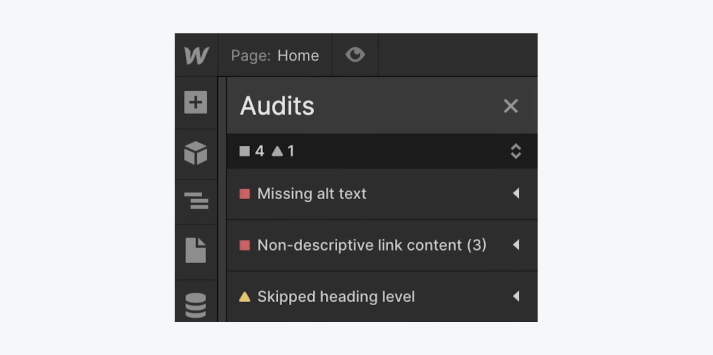Open the CMS Collections panel
The height and width of the screenshot is (355, 713).
pyautogui.click(x=196, y=304)
